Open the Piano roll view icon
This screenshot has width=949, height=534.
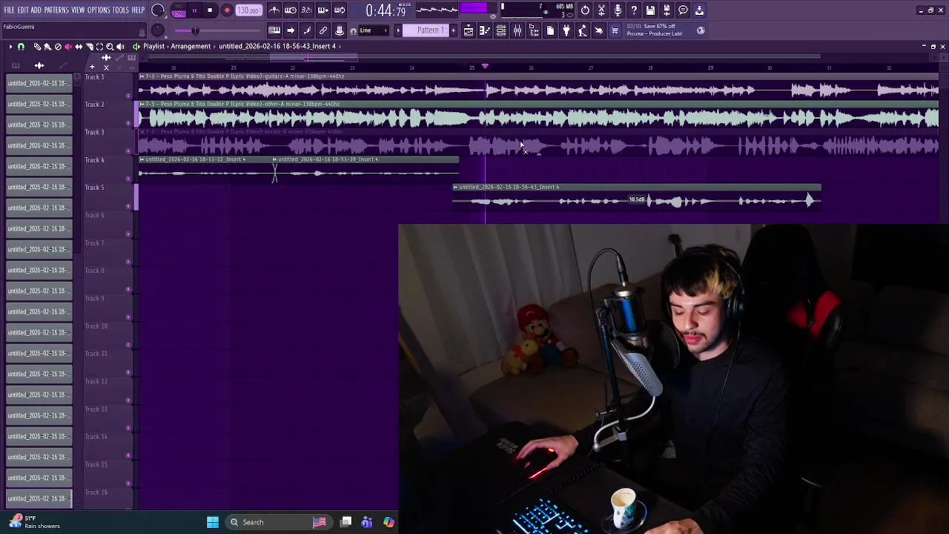click(x=485, y=30)
